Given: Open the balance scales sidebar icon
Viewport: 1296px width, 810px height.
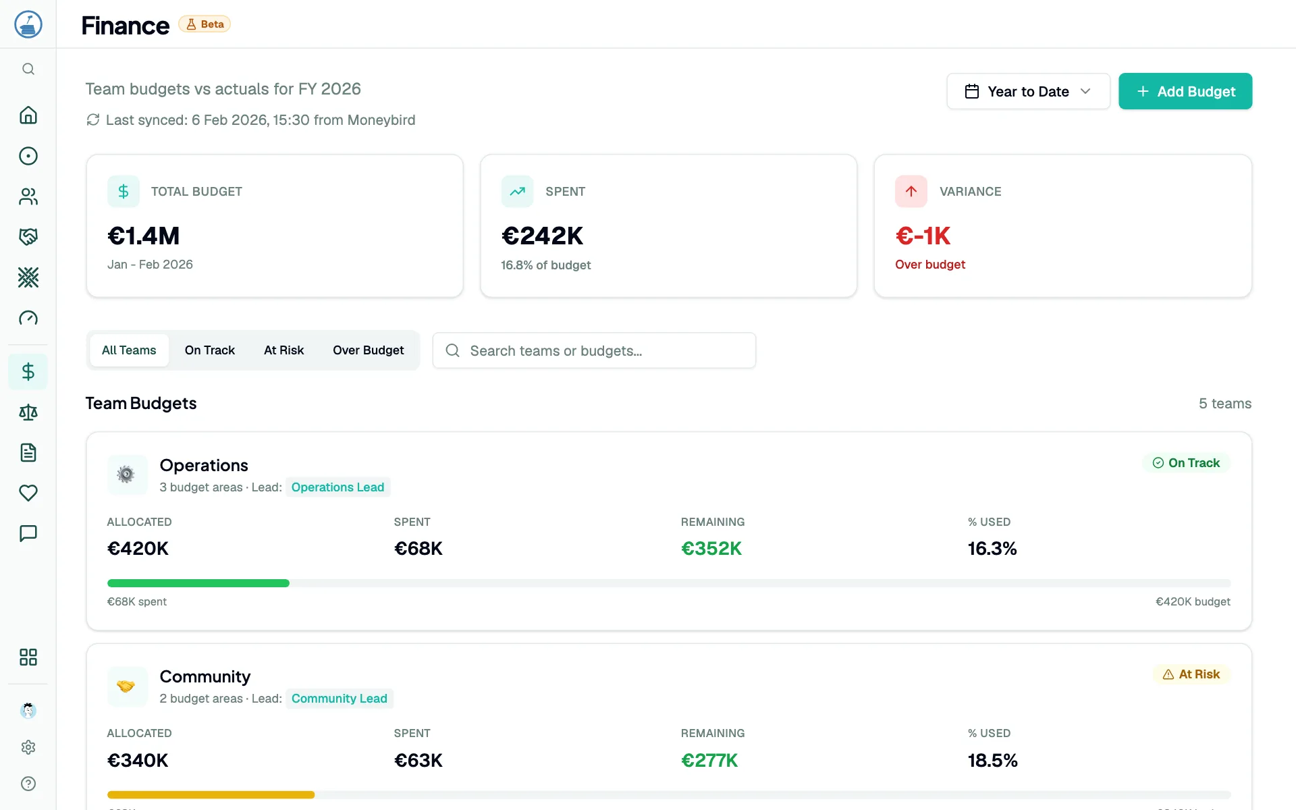Looking at the screenshot, I should (x=28, y=412).
